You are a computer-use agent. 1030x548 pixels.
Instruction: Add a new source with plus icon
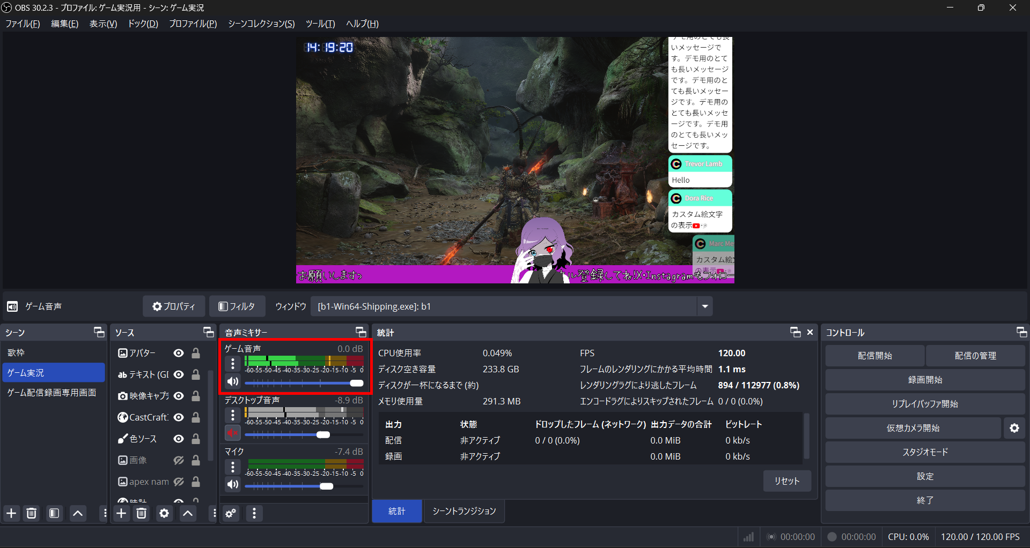(121, 513)
